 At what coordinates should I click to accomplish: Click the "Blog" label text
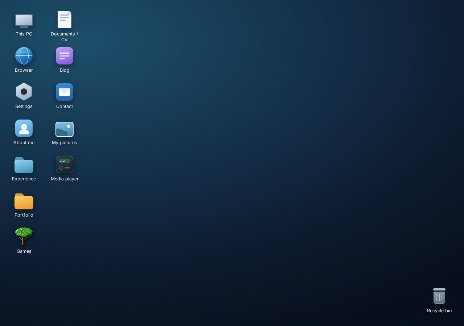tap(65, 70)
